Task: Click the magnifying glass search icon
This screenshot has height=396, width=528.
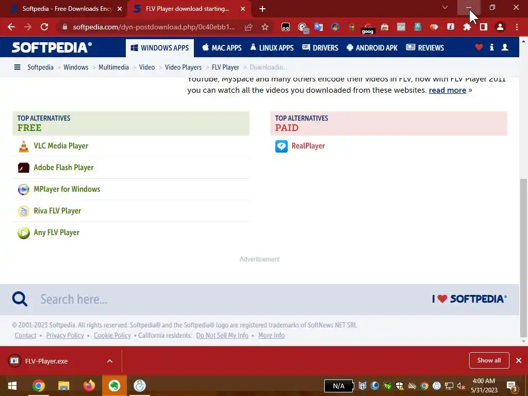Action: pos(20,299)
